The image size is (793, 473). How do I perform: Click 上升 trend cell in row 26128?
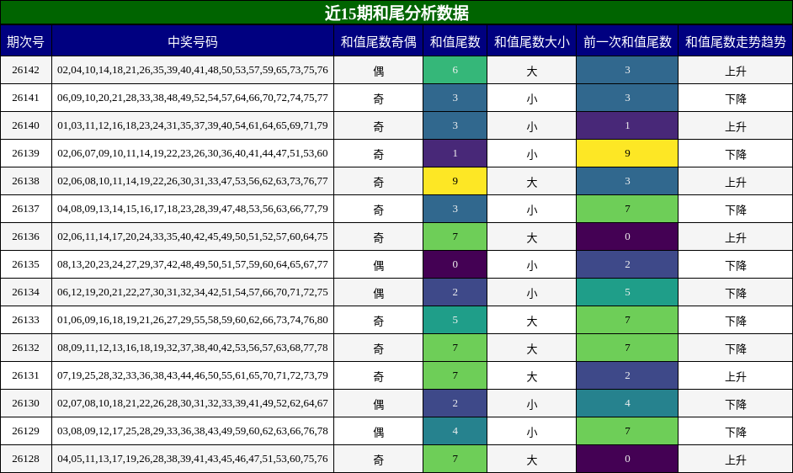736,460
